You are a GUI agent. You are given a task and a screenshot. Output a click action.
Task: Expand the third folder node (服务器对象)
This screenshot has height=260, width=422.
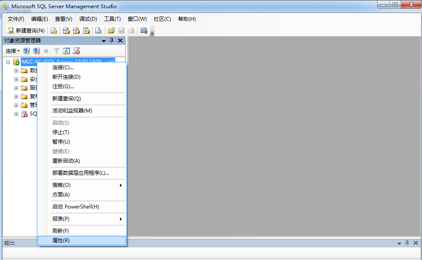tap(16, 88)
